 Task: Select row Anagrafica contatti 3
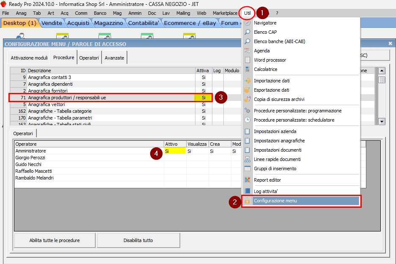click(111, 77)
